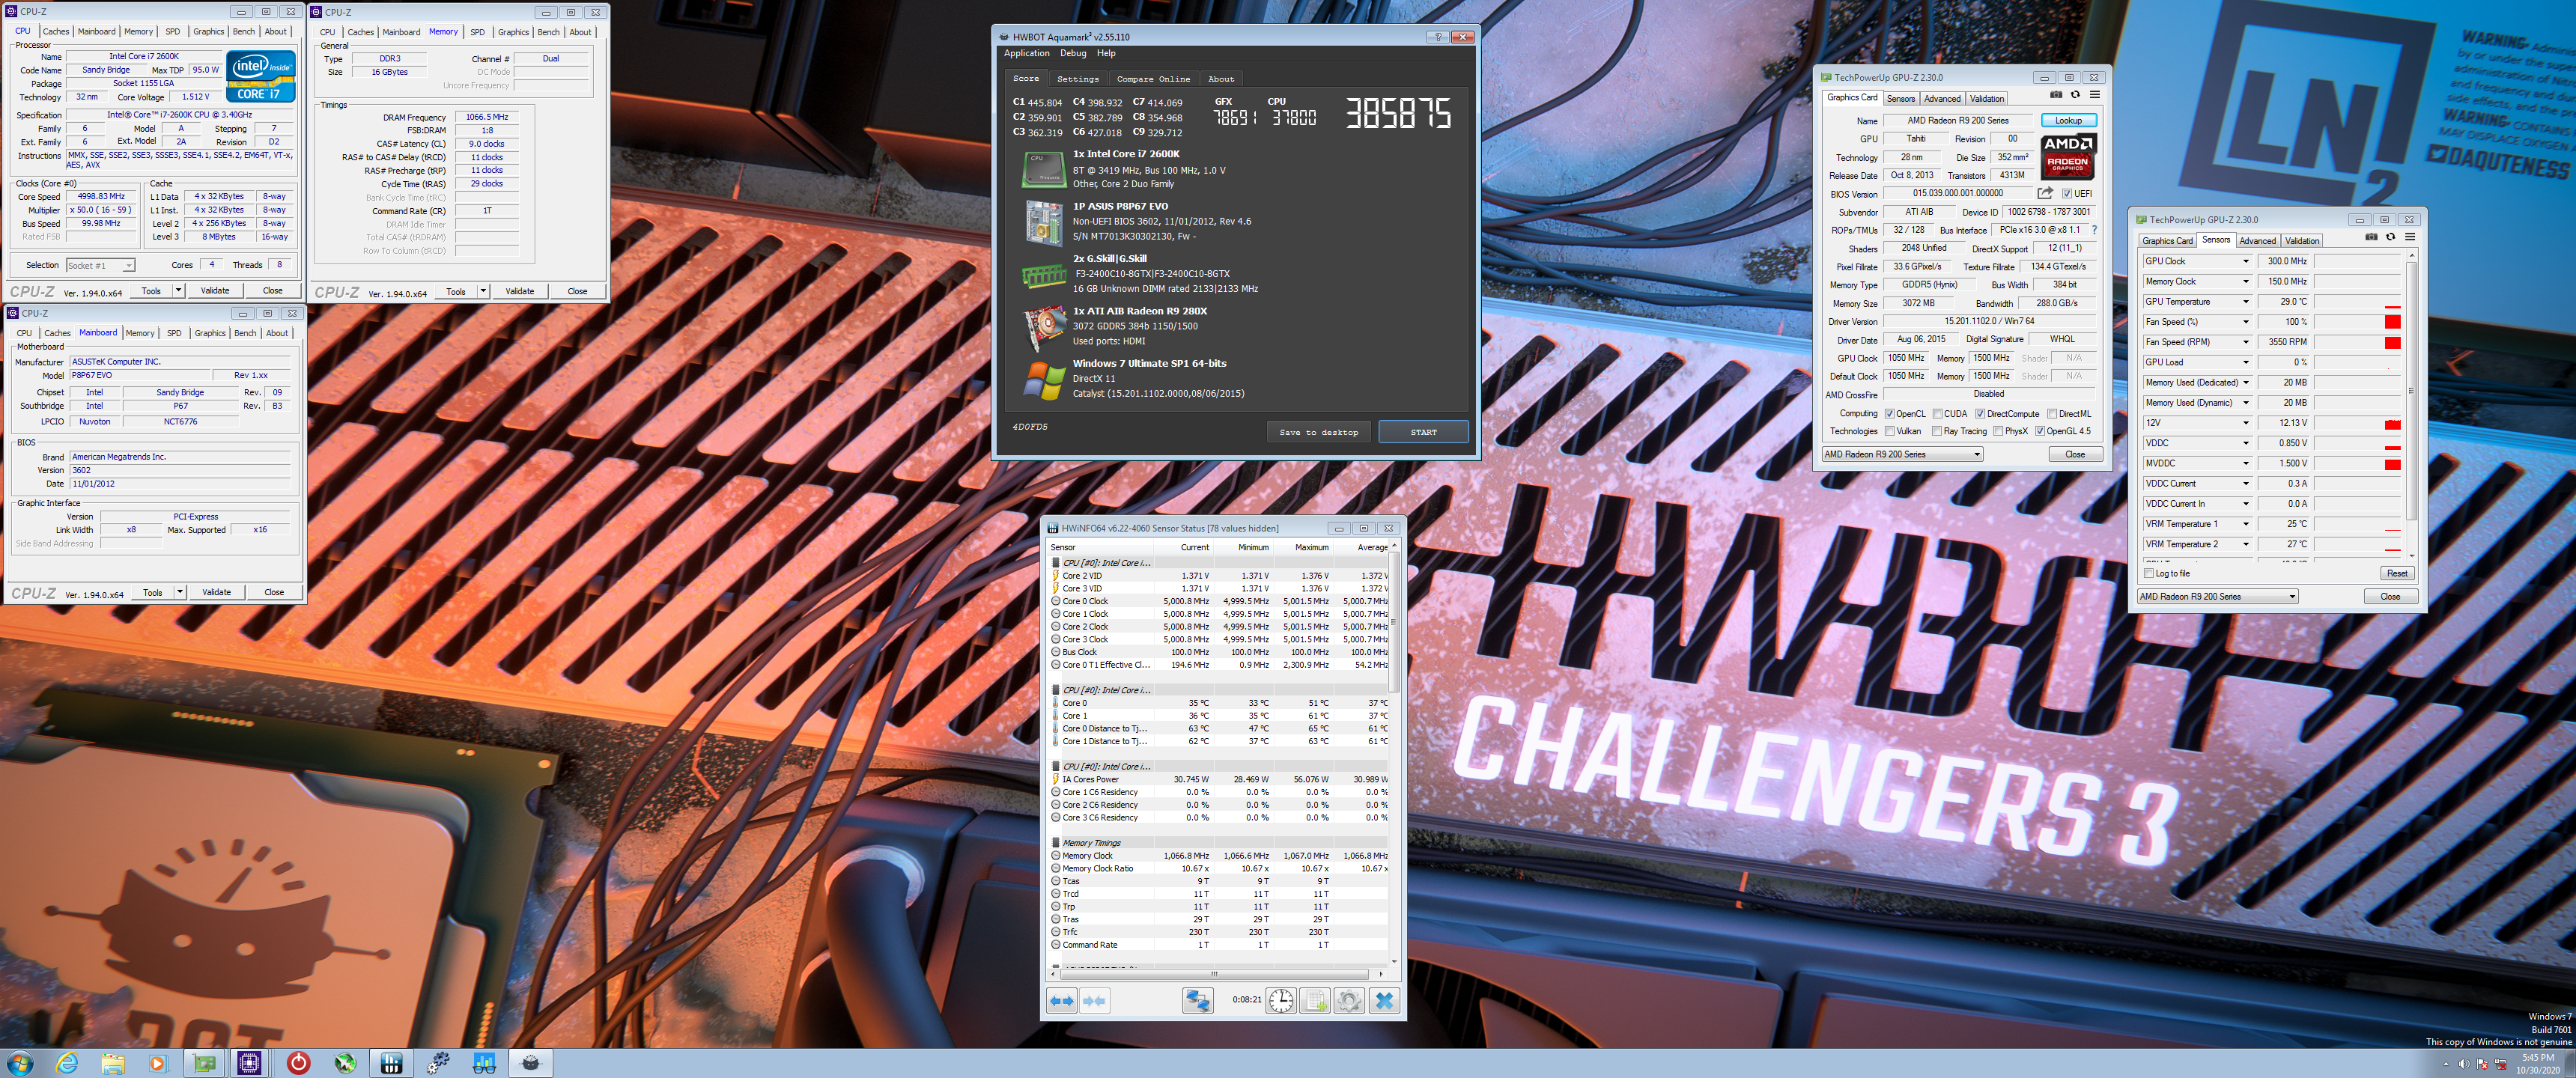The width and height of the screenshot is (2576, 1078).
Task: Open Tools arrow in CPU-Z Memory window
Action: click(483, 291)
